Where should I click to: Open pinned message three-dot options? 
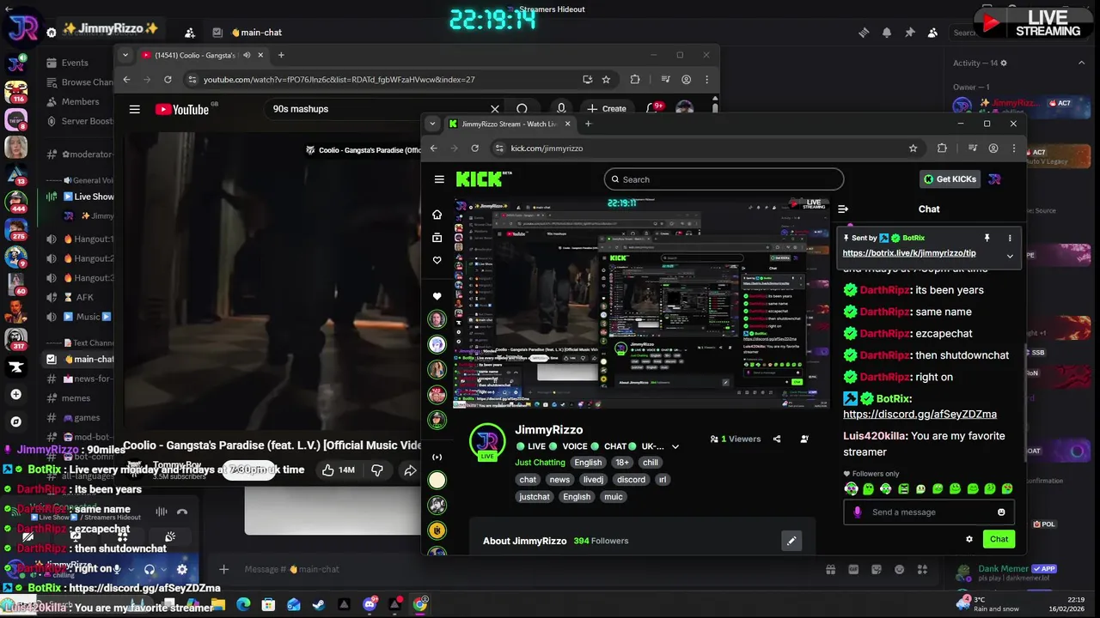(x=1010, y=238)
